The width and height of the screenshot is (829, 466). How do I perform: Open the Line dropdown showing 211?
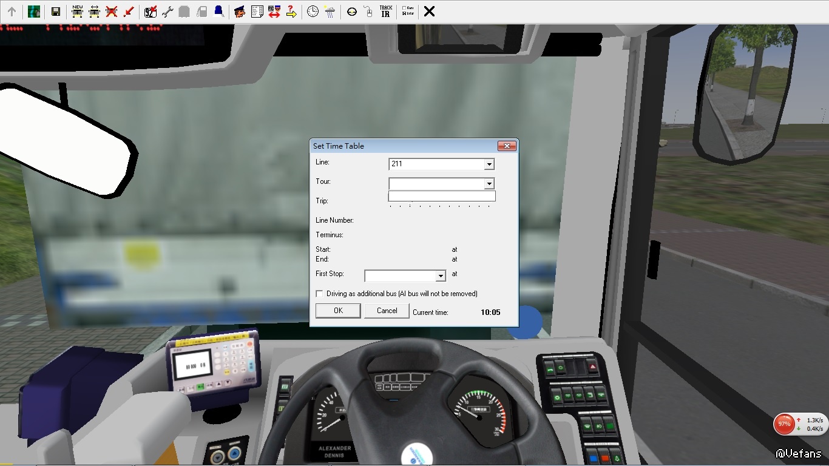489,164
